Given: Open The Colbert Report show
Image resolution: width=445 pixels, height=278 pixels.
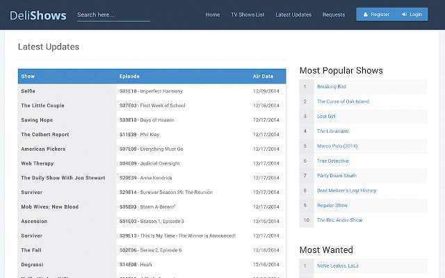Looking at the screenshot, I should pyautogui.click(x=44, y=134).
